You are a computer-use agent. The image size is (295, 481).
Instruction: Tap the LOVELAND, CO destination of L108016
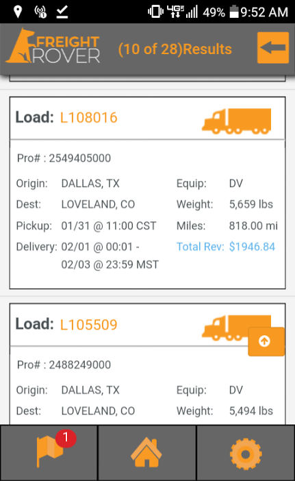pos(98,204)
